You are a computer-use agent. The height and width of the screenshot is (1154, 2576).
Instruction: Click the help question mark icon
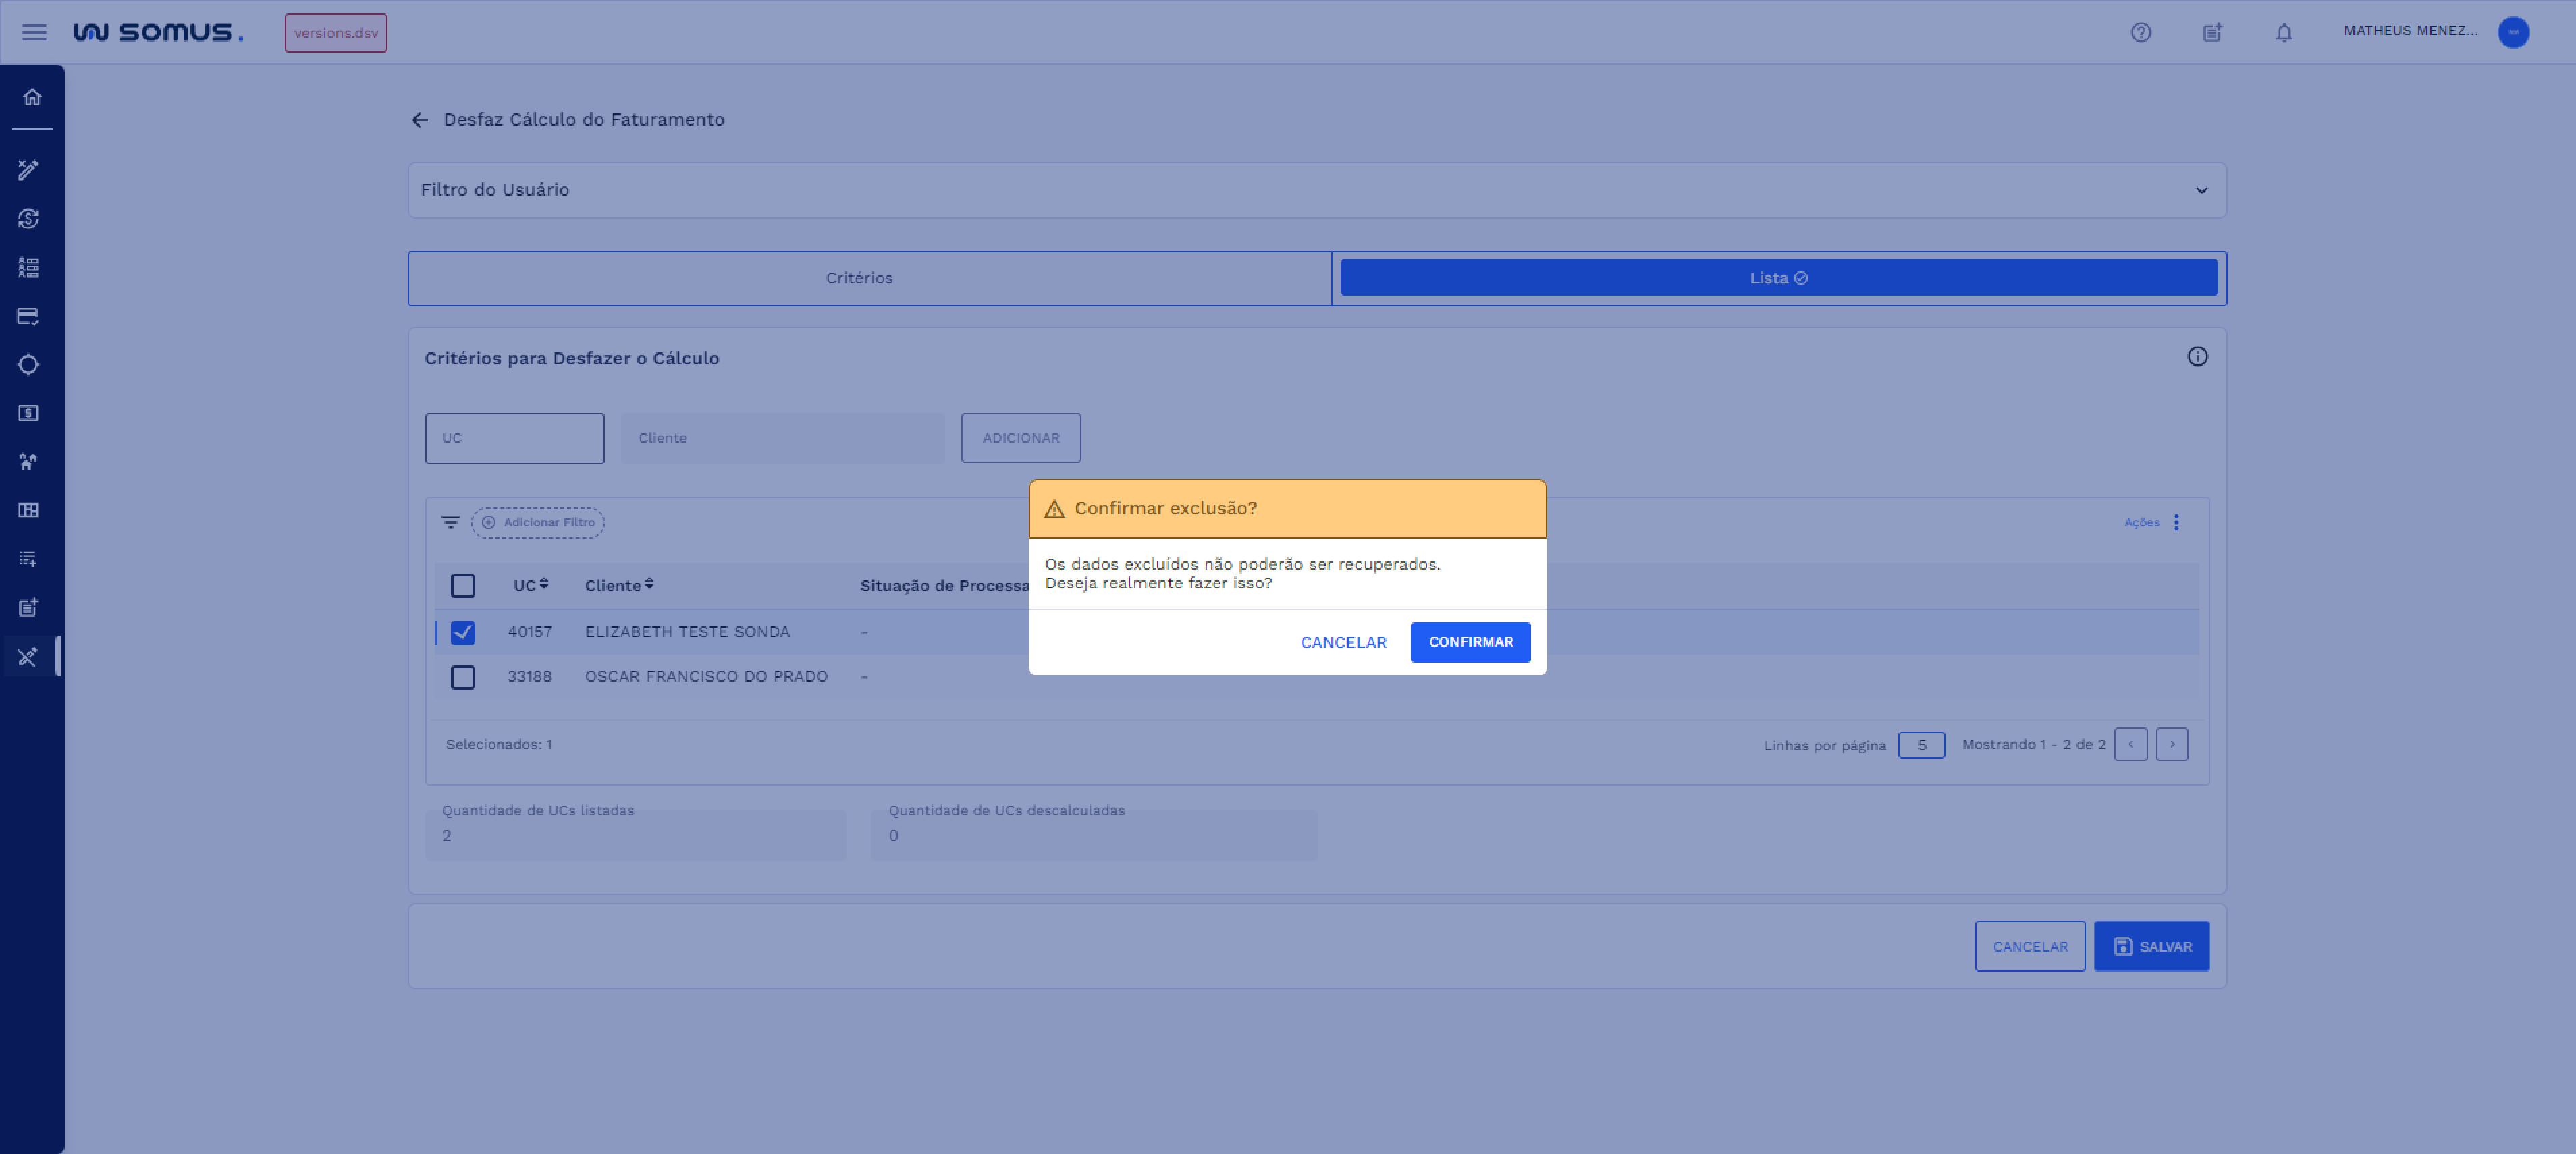coord(2140,33)
